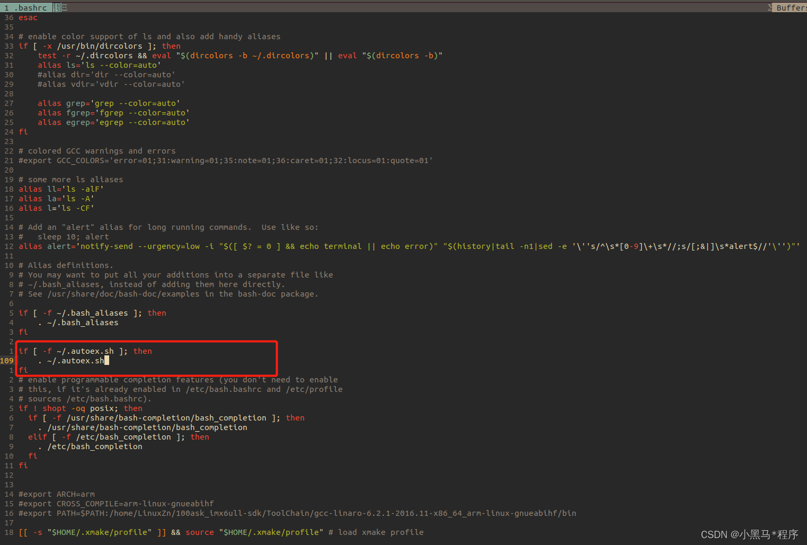807x545 pixels.
Task: Click the Buffers label in tabline
Action: tap(791, 7)
